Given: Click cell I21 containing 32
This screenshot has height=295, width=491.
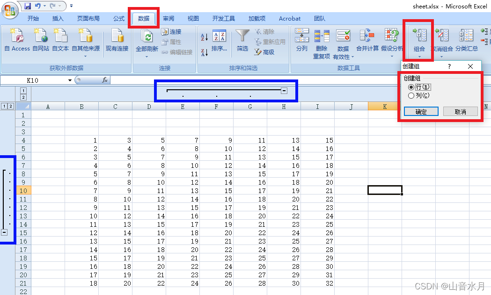Looking at the screenshot, I should click(x=317, y=283).
